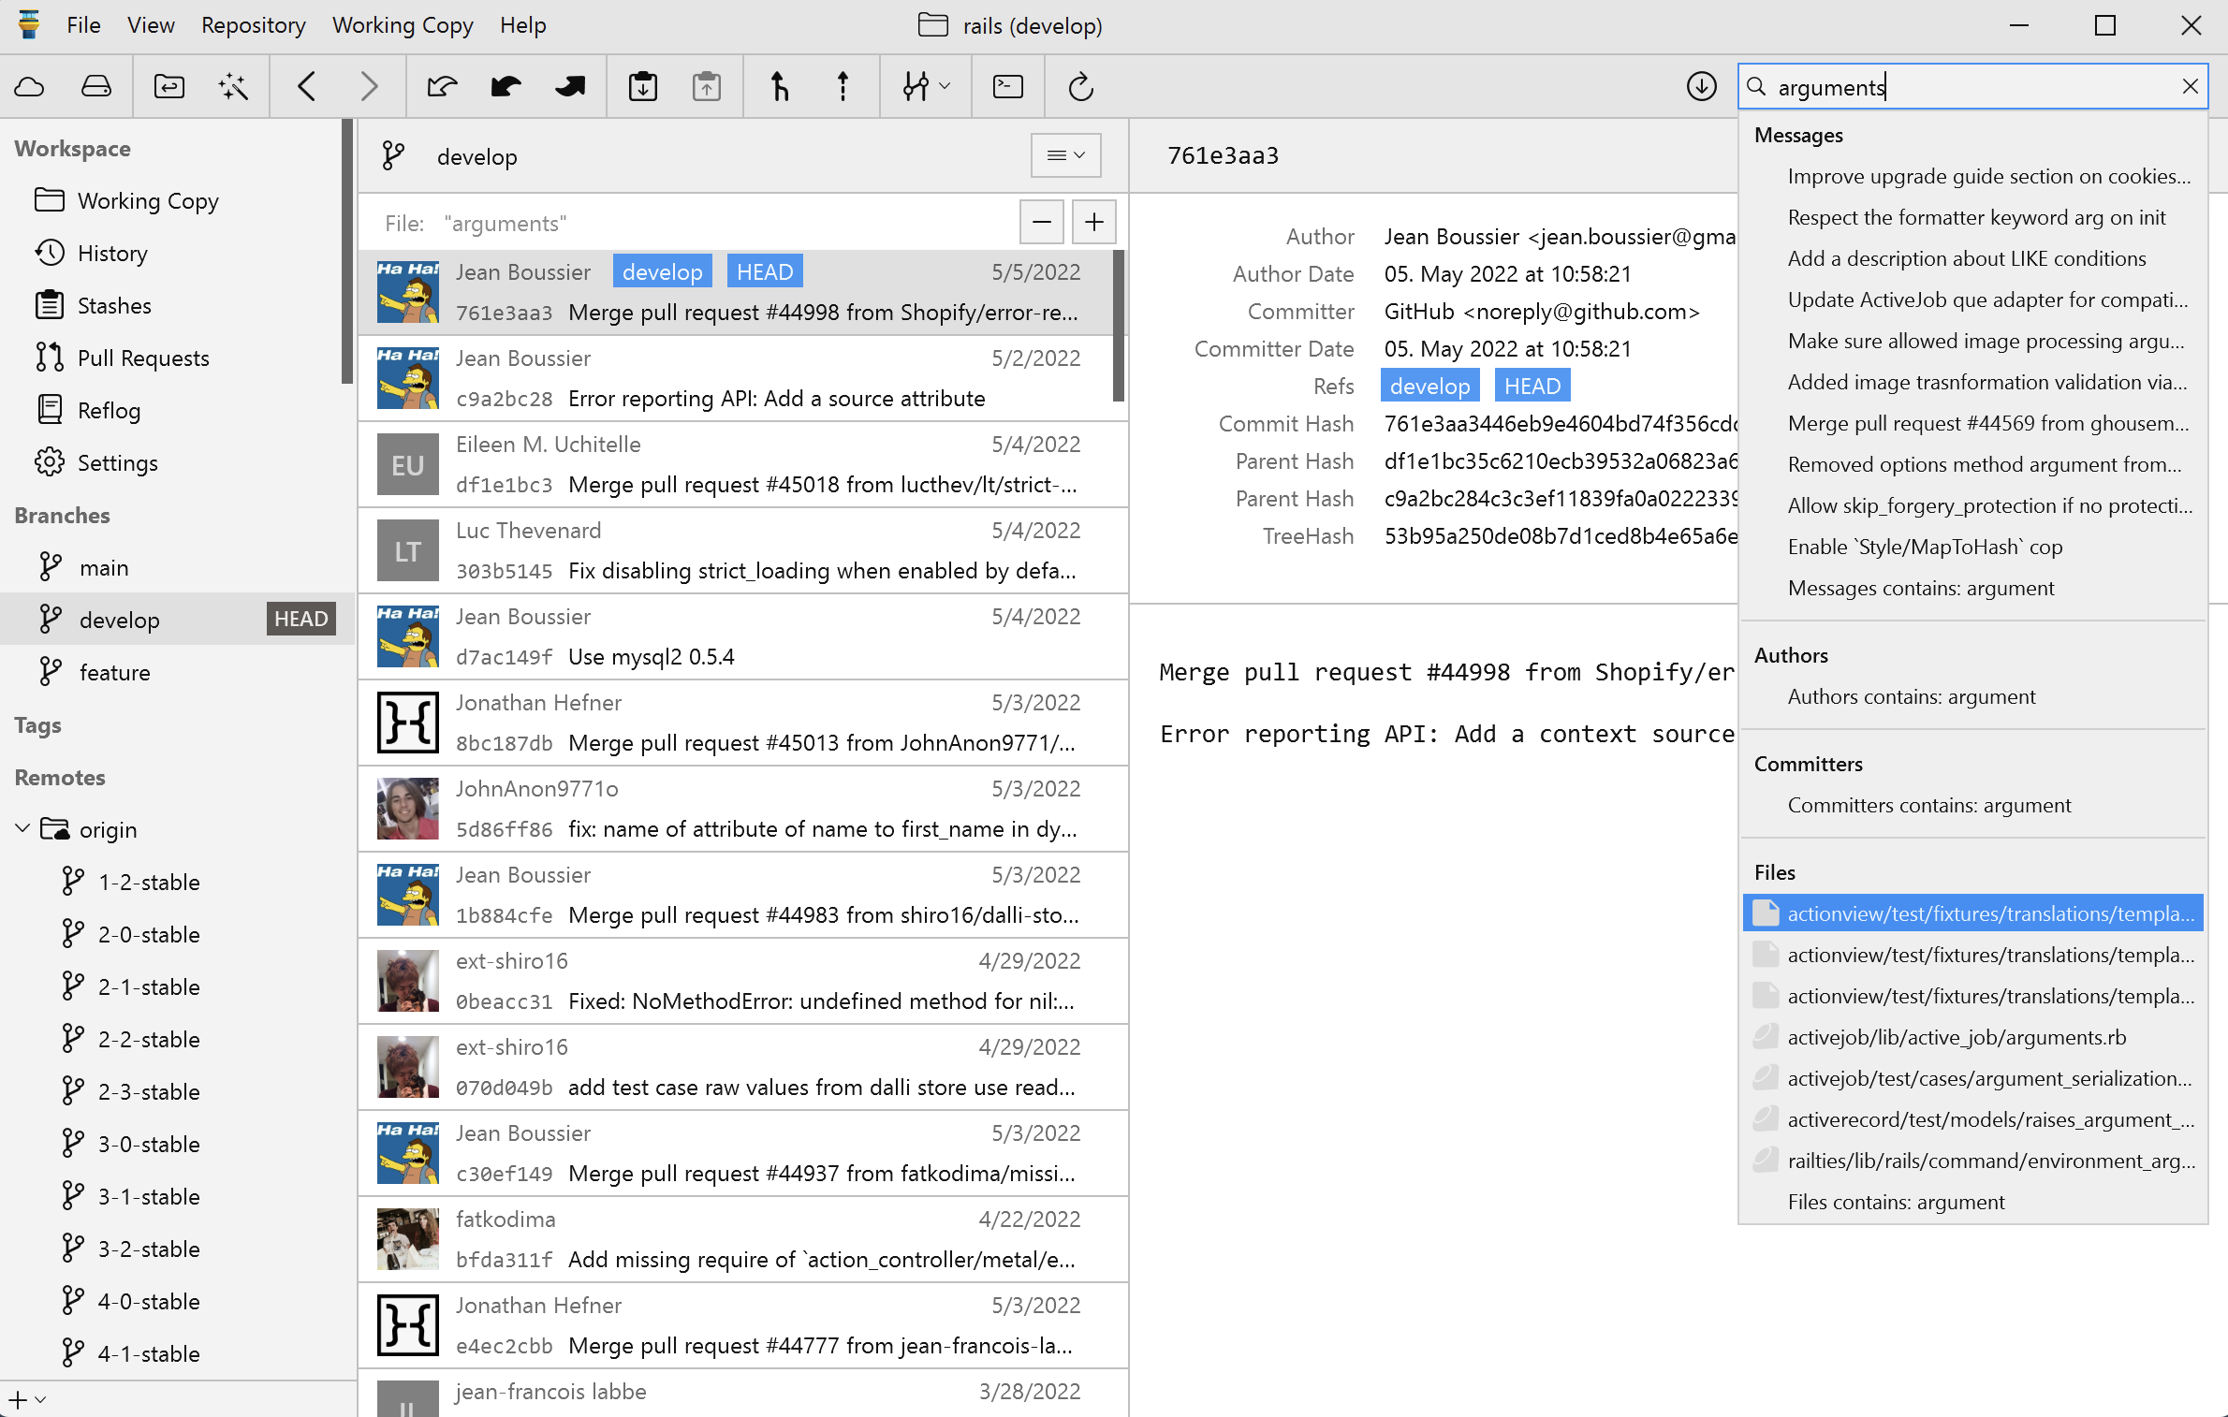Click the magic wand clone icon
Screen dimensions: 2228x1417
pyautogui.click(x=232, y=87)
